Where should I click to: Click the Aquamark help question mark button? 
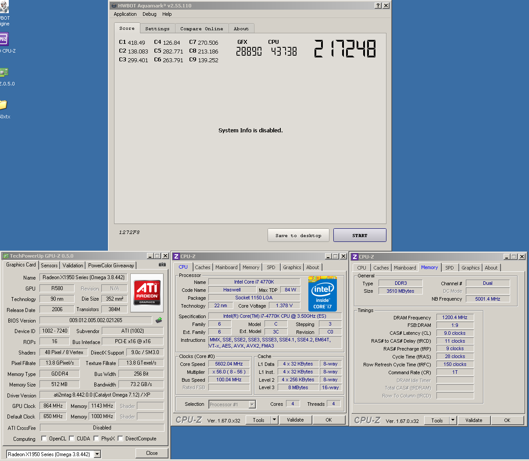click(x=378, y=6)
